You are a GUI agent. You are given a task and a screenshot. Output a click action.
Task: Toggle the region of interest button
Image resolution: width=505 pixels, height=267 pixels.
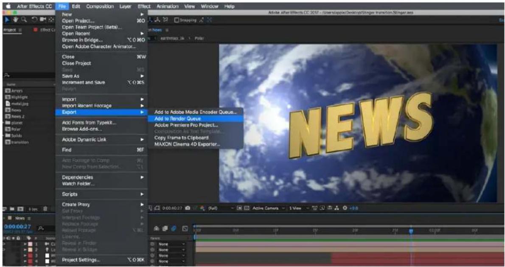coord(239,208)
